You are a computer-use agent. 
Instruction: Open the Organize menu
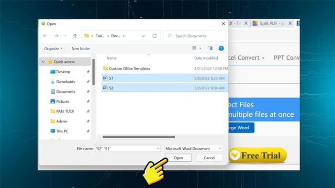pos(53,48)
